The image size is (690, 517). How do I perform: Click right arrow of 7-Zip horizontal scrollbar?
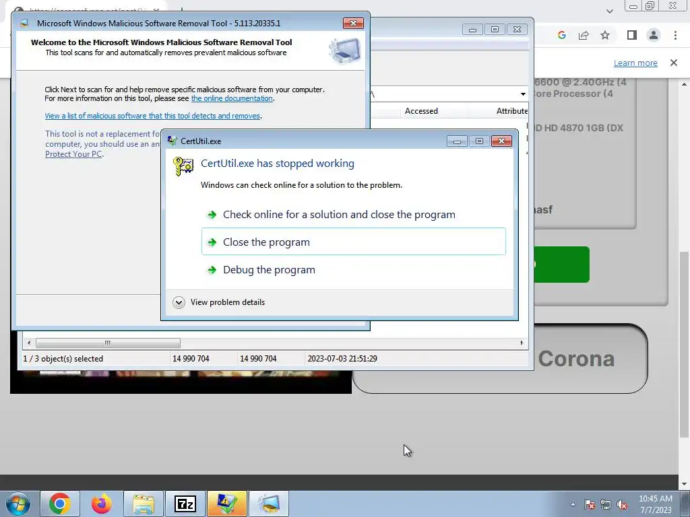point(522,343)
